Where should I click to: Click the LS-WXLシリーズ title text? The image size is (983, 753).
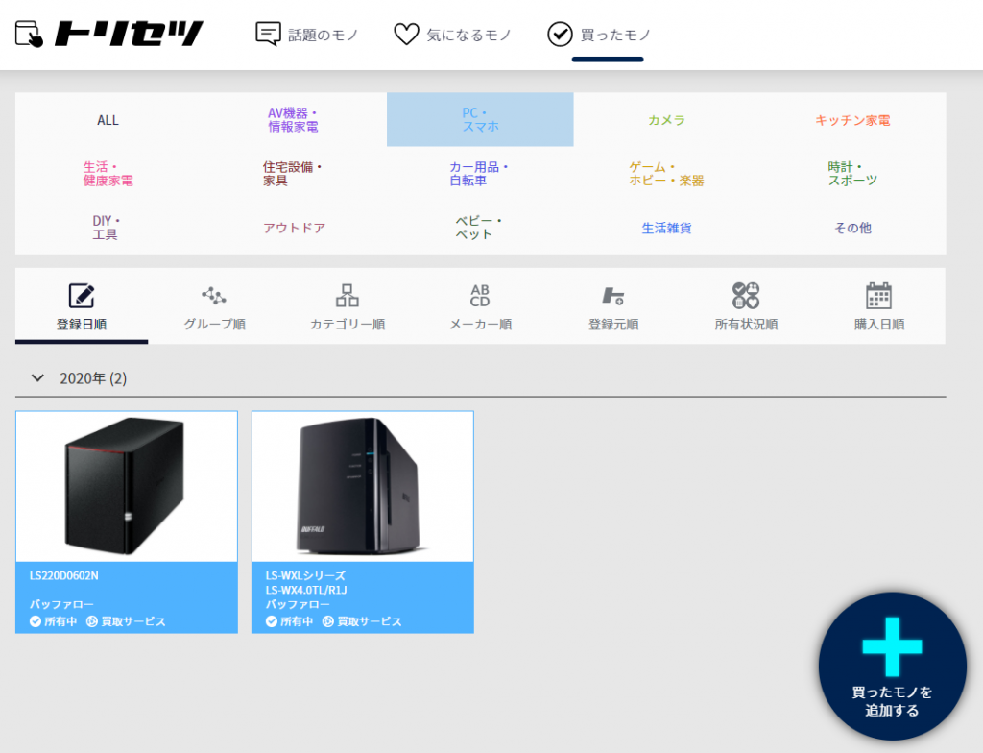point(305,575)
